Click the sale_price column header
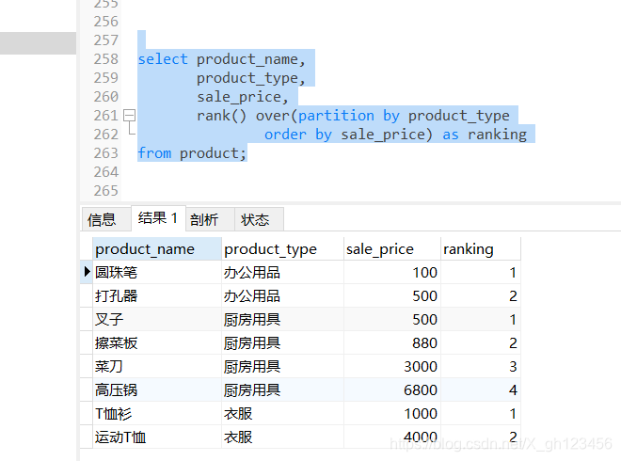621x461 pixels. point(392,249)
